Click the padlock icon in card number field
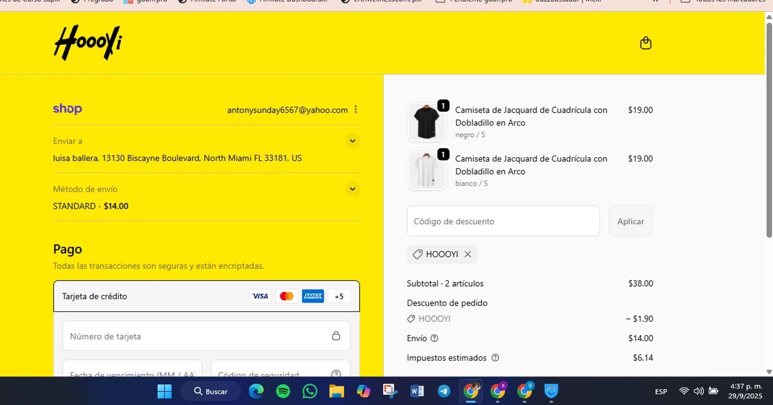This screenshot has width=773, height=405. click(x=336, y=336)
